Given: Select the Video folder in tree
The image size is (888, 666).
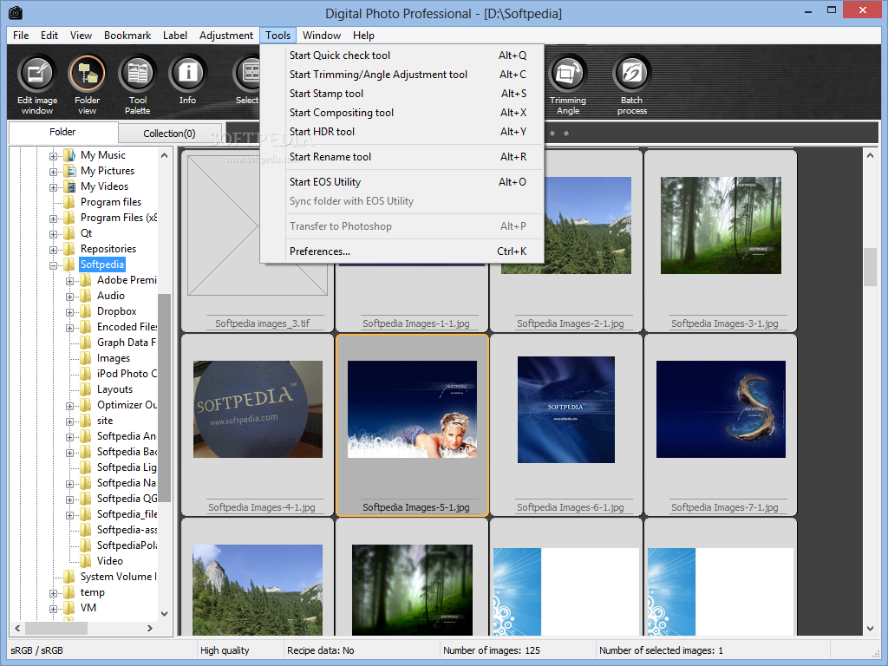Looking at the screenshot, I should (x=110, y=561).
